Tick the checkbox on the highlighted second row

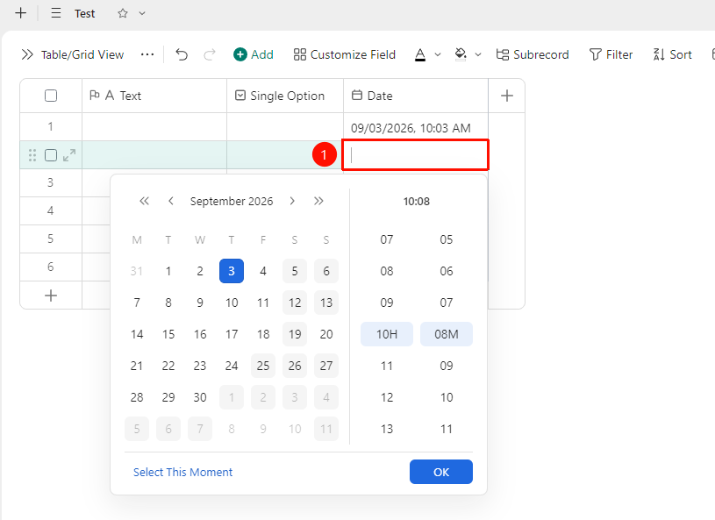click(x=51, y=155)
